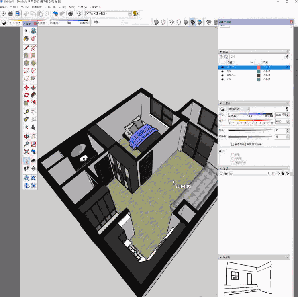Viewport: 298px width, 297px height.
Task: Collapse the 그림자 shadows panel
Action: [x=221, y=103]
